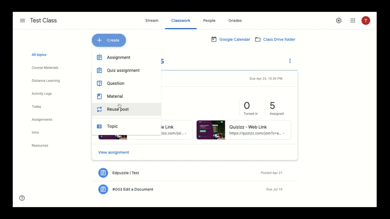Filter by Assignments topic
Screen dimensions: 390x219
tap(42, 120)
